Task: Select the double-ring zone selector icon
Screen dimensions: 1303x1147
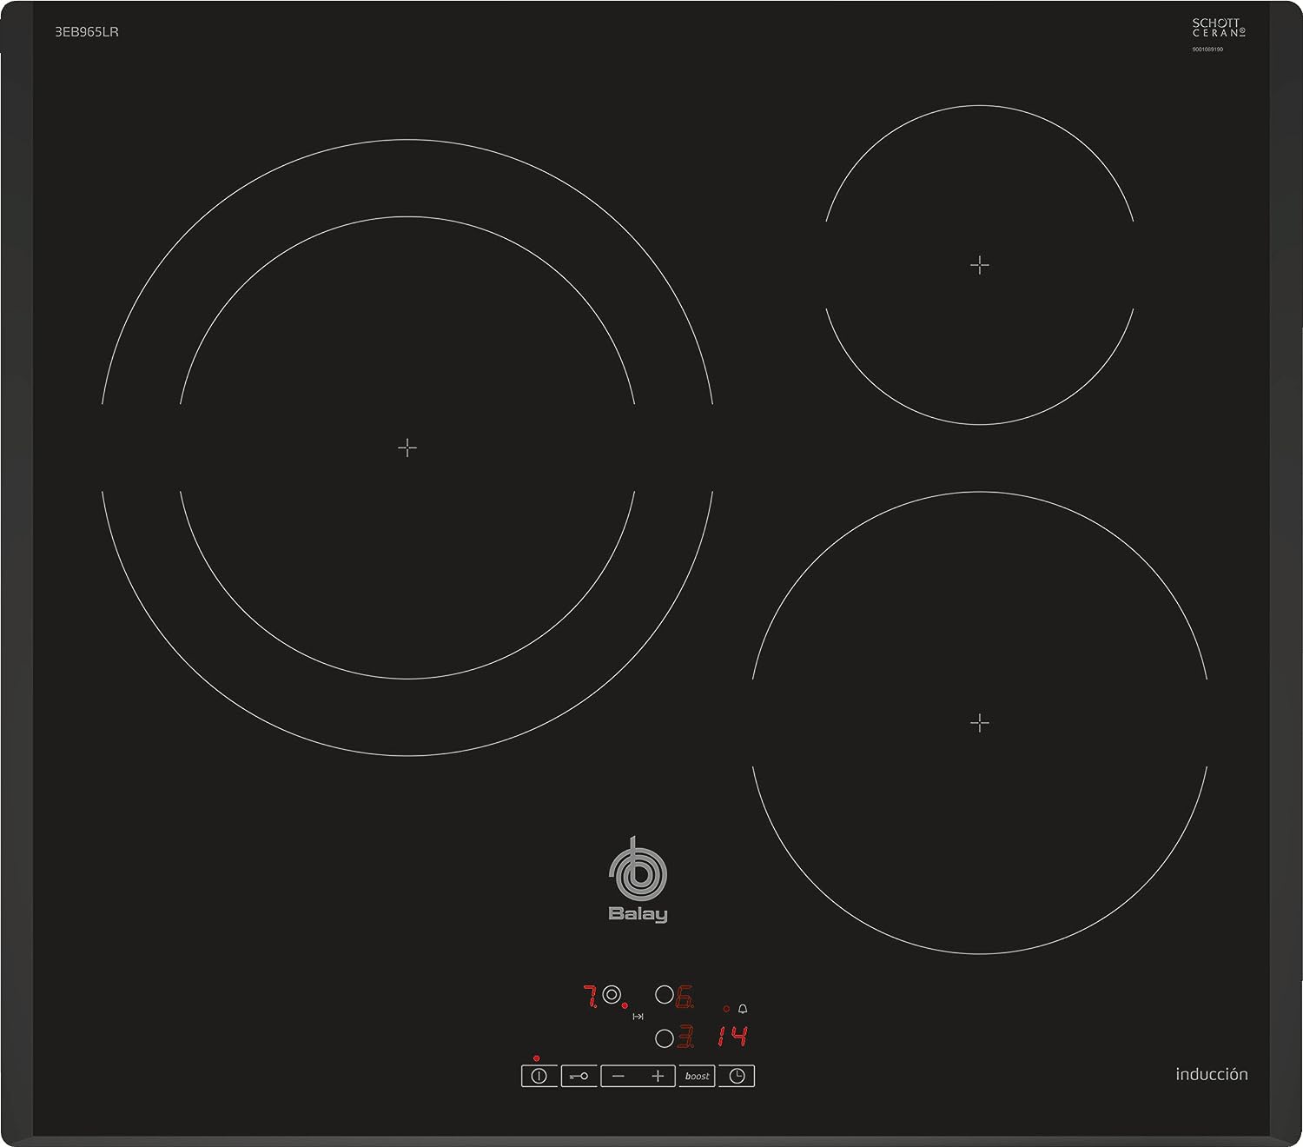Action: coord(612,995)
